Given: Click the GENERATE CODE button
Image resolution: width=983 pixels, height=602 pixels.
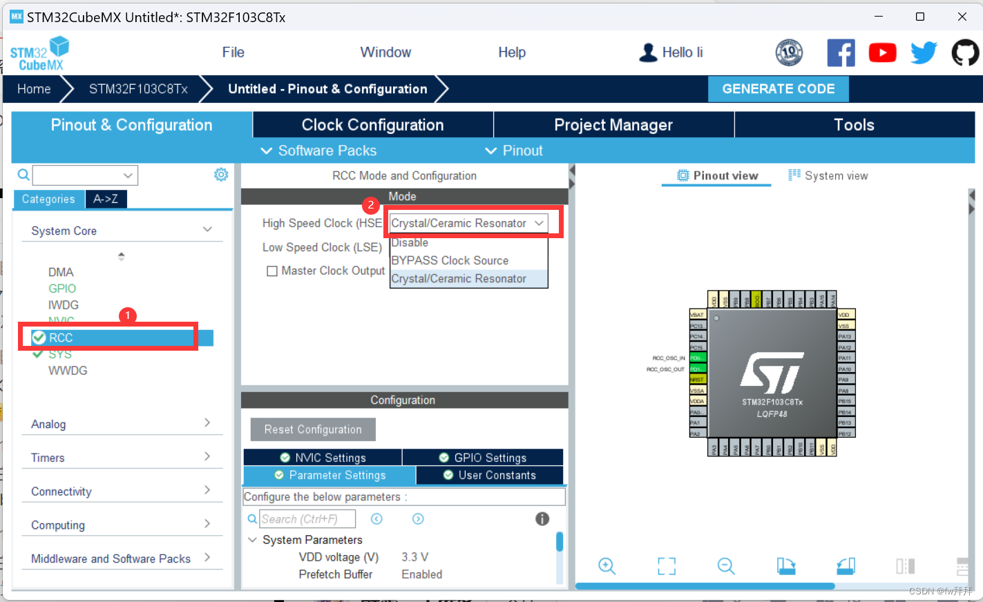Looking at the screenshot, I should 779,89.
